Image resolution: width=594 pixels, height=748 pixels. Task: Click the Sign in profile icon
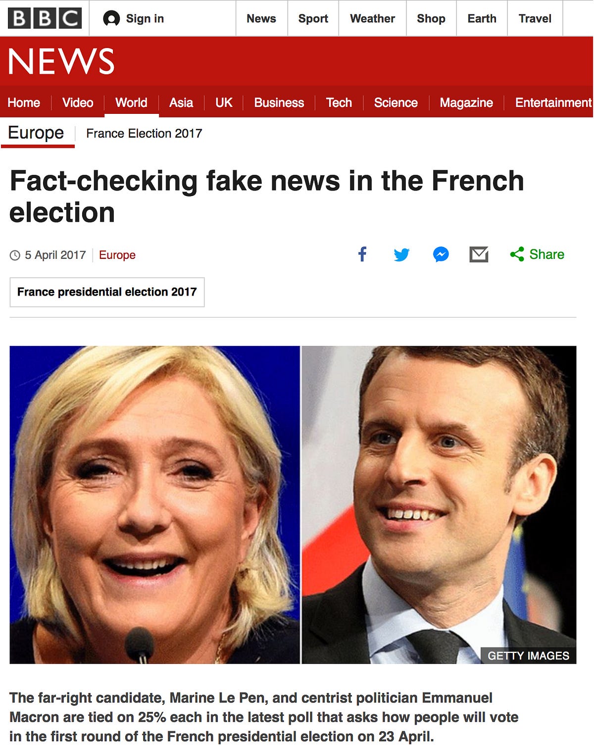tap(111, 19)
